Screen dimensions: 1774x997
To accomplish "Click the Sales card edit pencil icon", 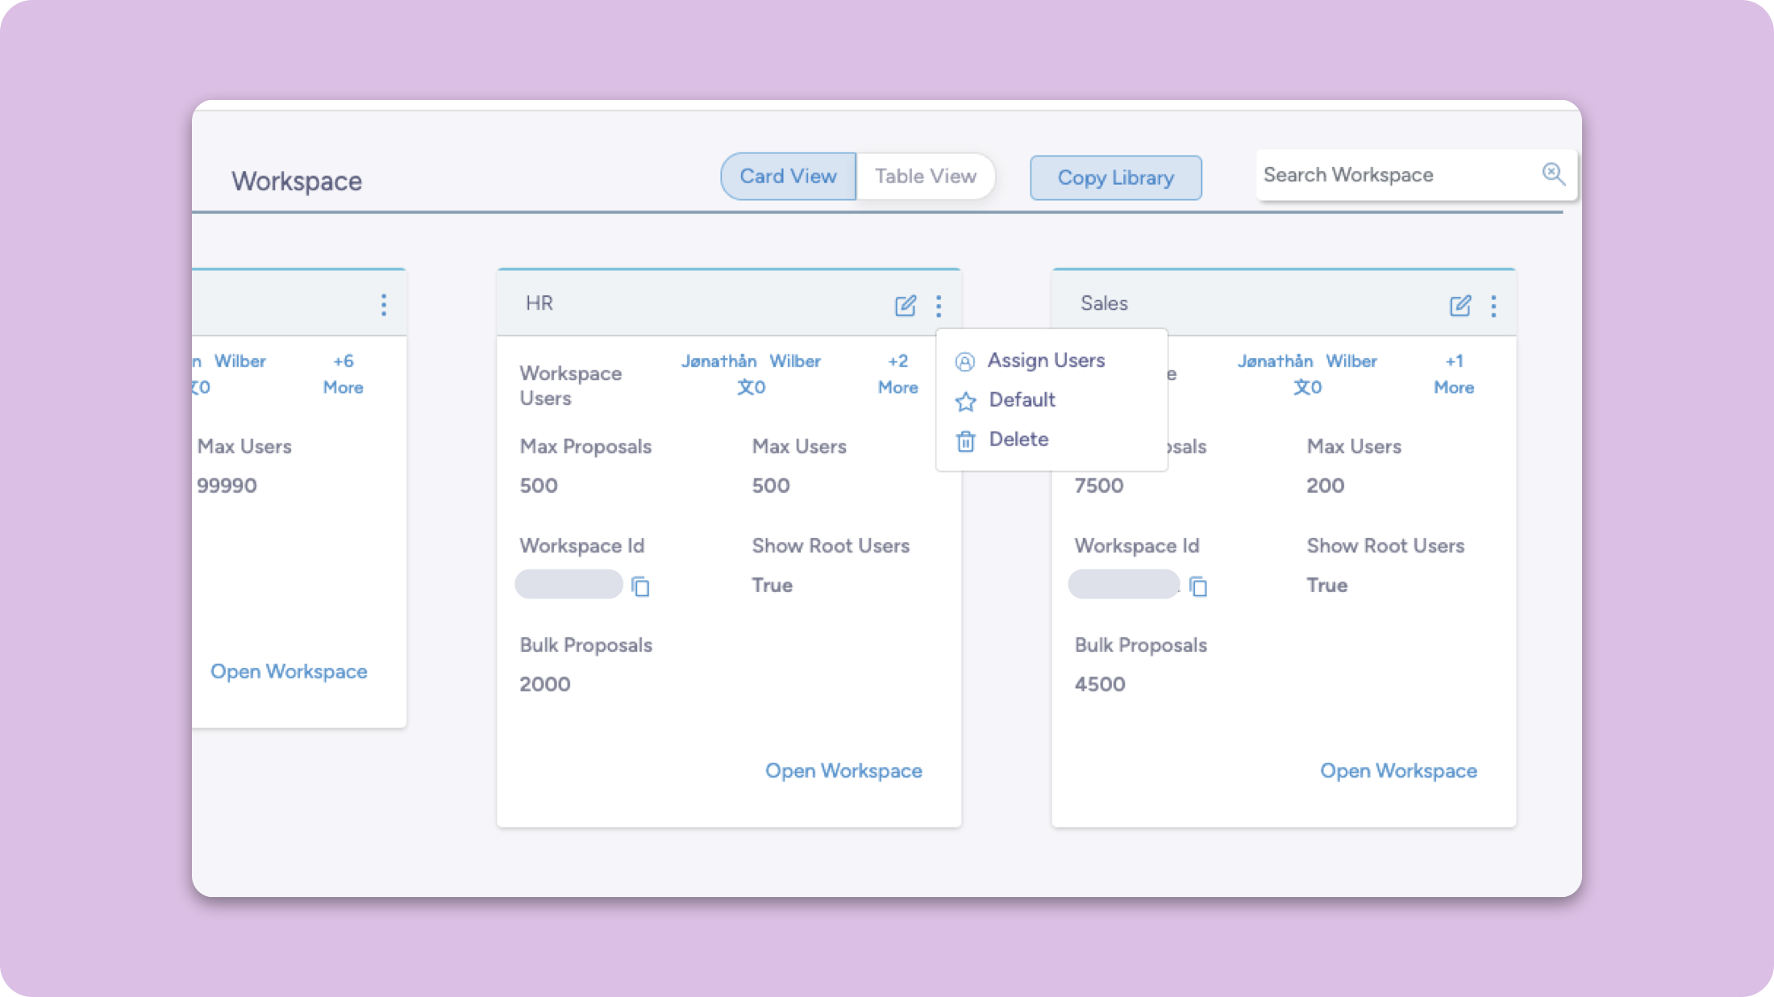I will (x=1460, y=306).
